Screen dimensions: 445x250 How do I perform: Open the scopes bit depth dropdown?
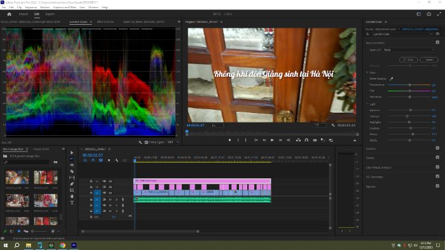pyautogui.click(x=173, y=142)
